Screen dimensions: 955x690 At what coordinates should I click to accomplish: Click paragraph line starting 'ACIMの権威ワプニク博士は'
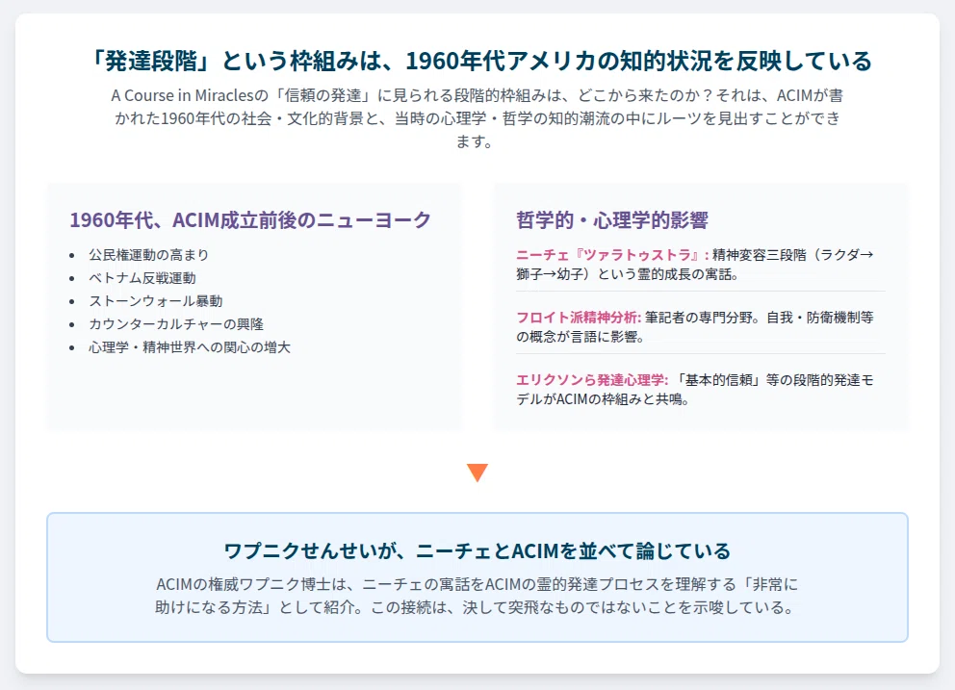pos(477,585)
